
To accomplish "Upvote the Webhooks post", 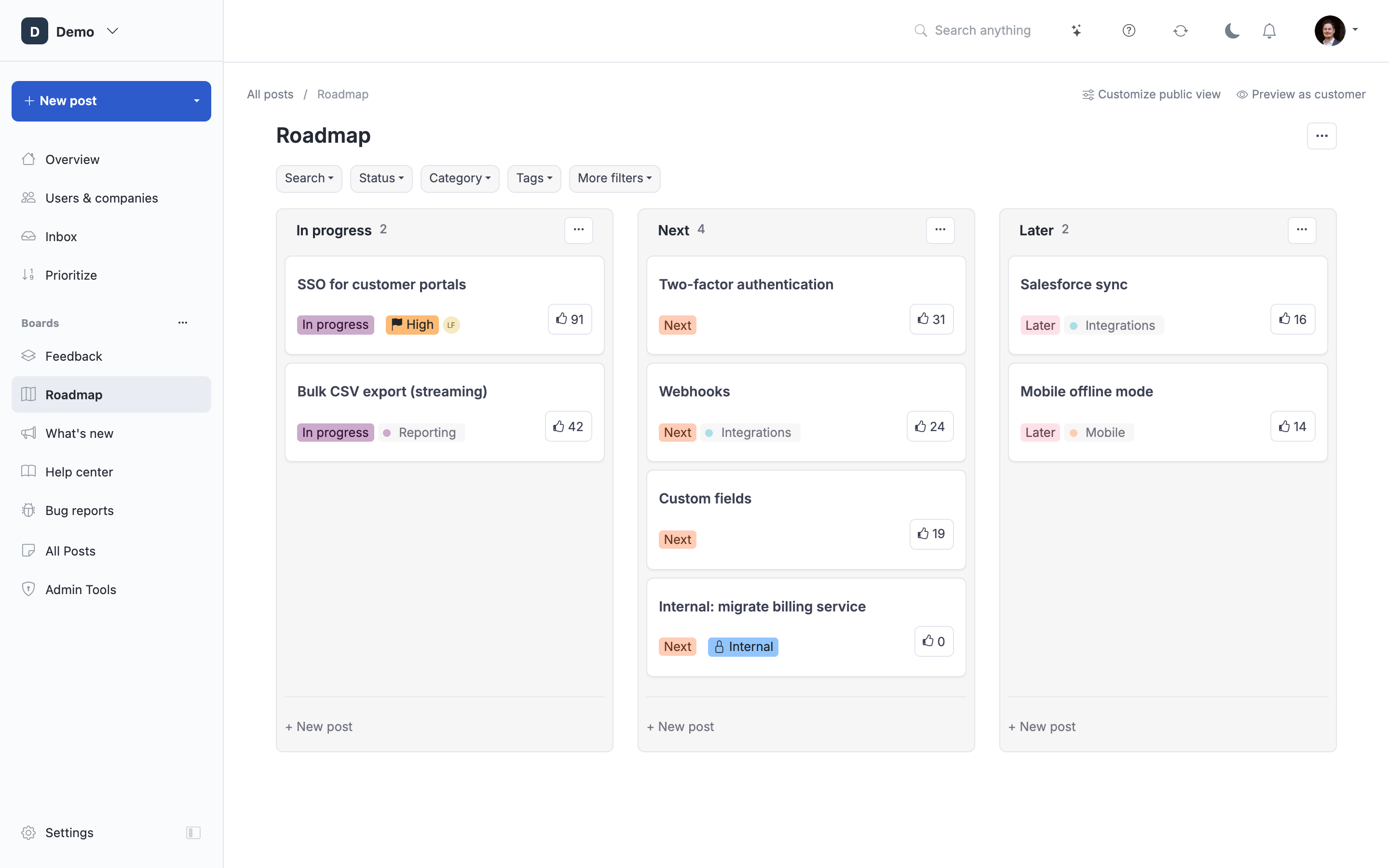I will (x=930, y=427).
